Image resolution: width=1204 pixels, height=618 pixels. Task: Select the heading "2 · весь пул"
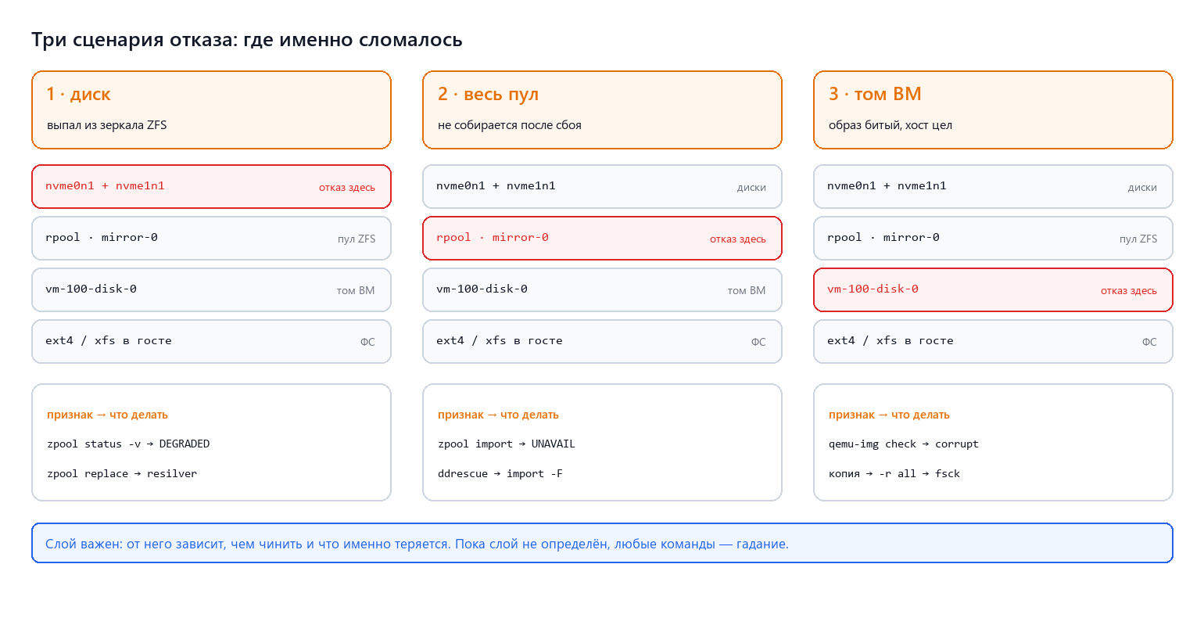pos(489,95)
